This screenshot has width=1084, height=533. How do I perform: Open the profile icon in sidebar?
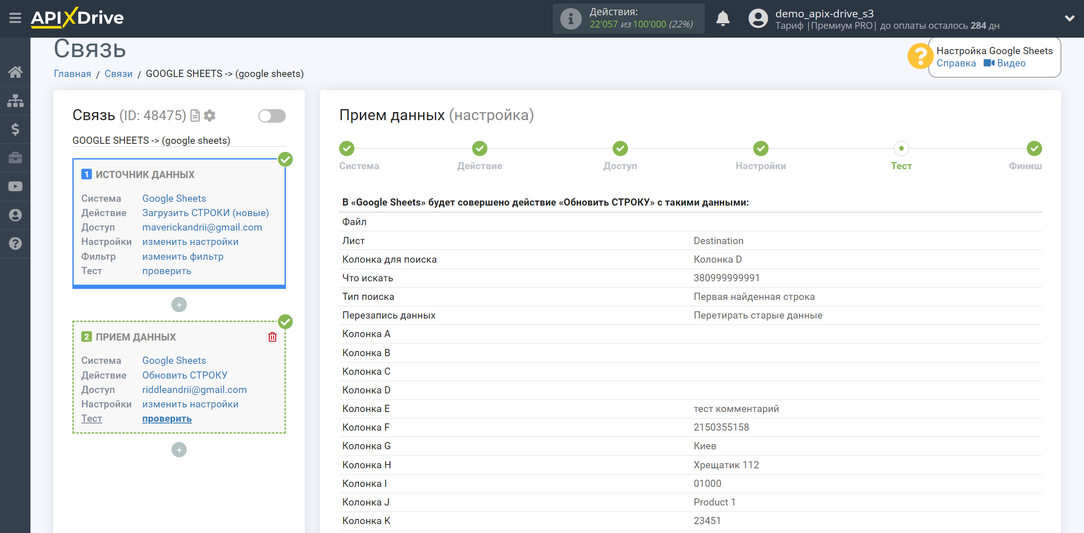pos(15,215)
